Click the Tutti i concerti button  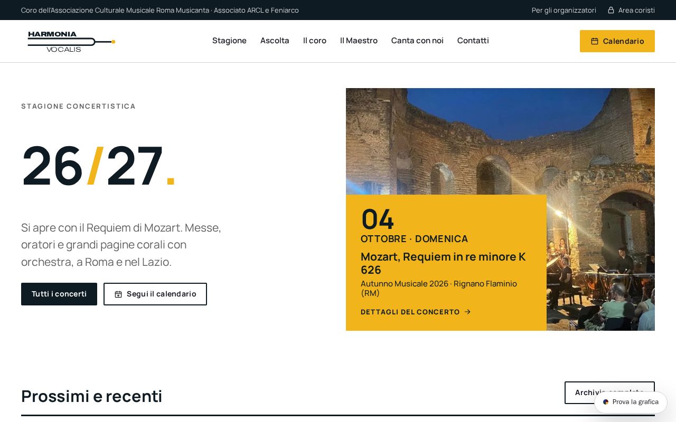click(x=59, y=294)
